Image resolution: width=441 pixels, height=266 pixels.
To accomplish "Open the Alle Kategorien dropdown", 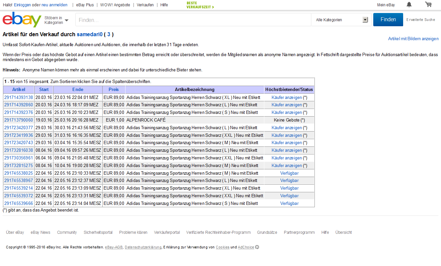I will (x=342, y=20).
